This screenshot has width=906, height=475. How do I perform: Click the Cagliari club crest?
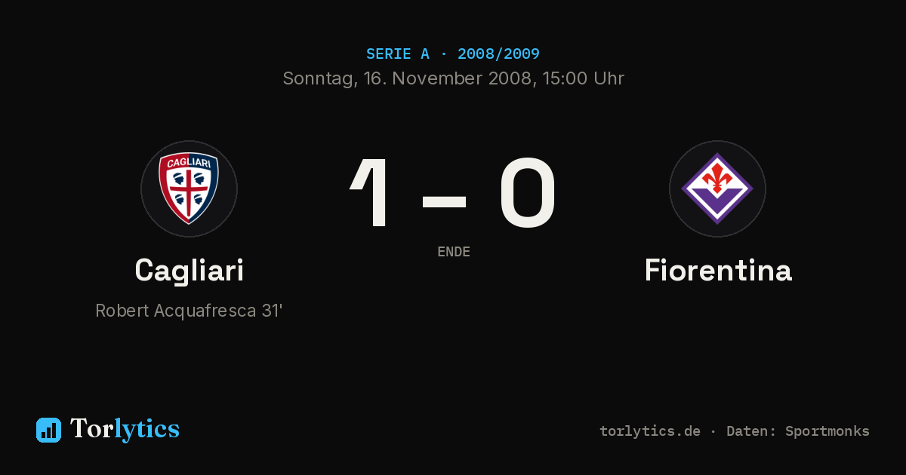tap(189, 188)
